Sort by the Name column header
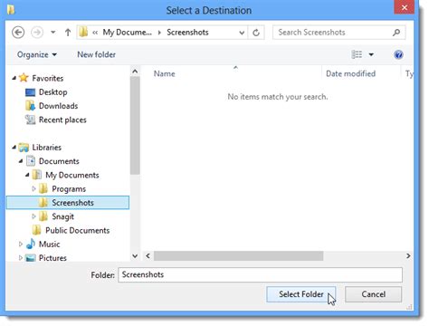Viewport: 429px width, 326px height. coord(164,73)
